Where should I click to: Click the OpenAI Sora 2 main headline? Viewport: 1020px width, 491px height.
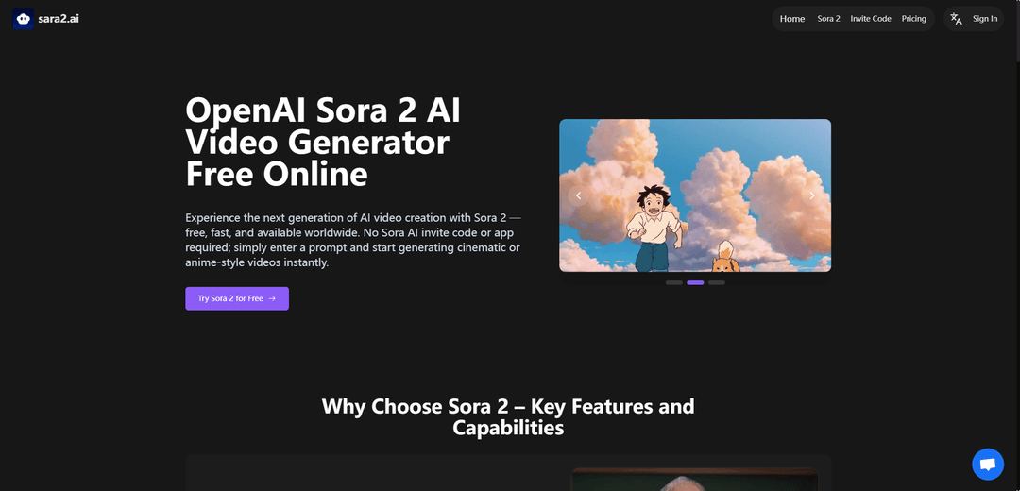323,143
